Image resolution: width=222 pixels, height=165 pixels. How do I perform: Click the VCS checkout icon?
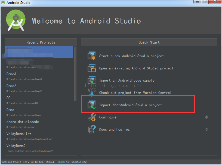[92, 92]
